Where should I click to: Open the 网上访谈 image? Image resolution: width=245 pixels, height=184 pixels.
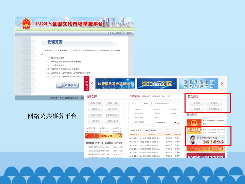pos(194,130)
